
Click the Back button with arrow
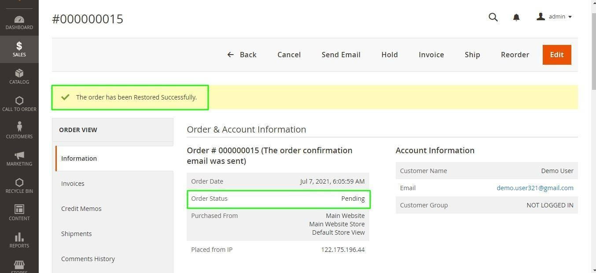click(242, 55)
